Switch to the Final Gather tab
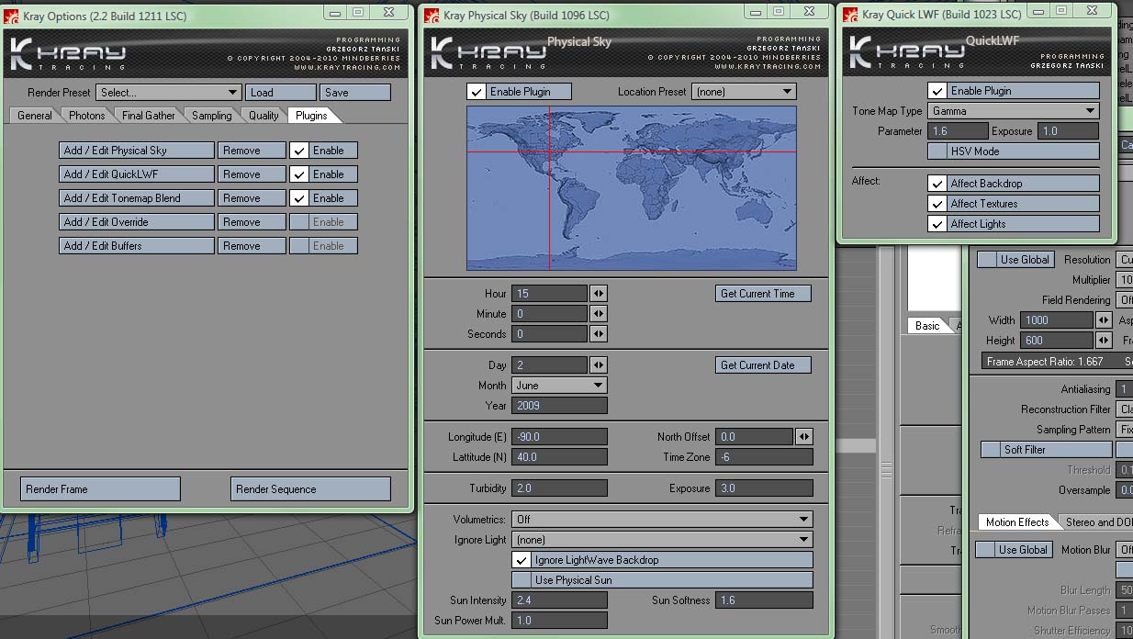This screenshot has width=1133, height=639. (x=148, y=116)
